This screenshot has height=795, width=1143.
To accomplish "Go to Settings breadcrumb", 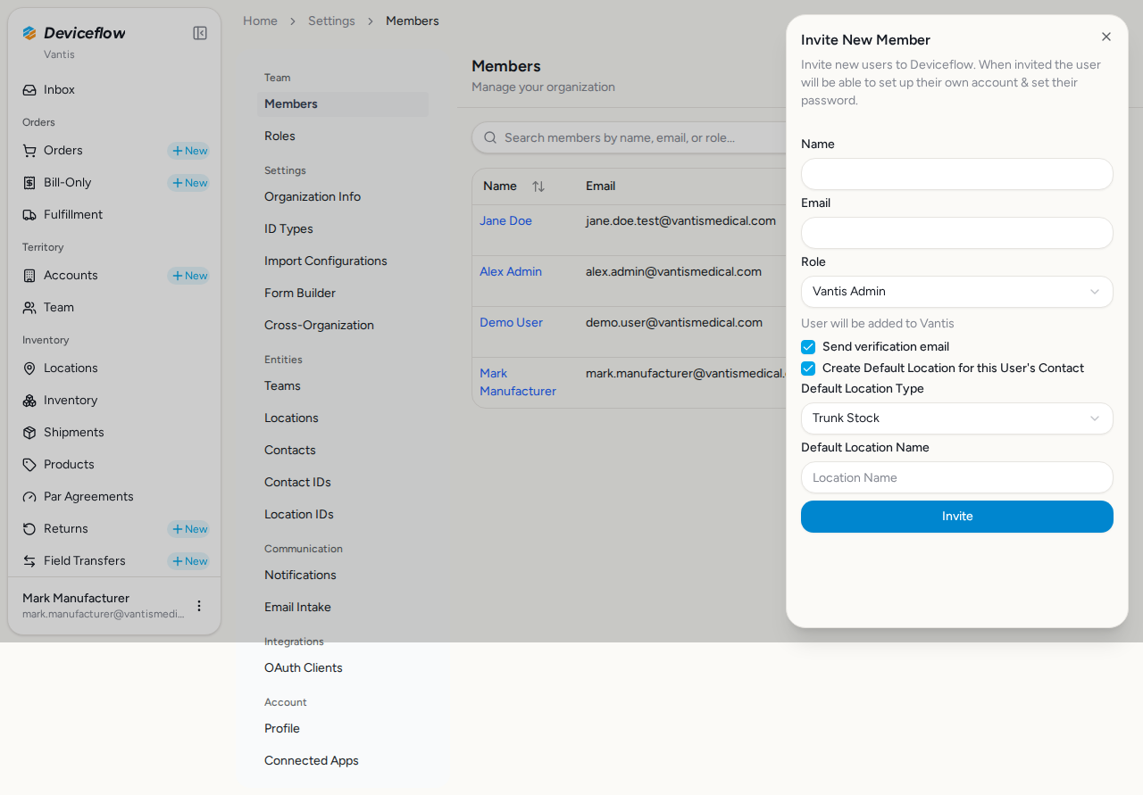I will [331, 21].
